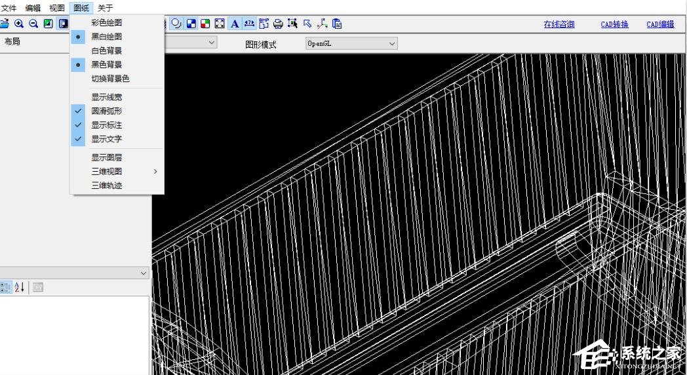687x375 pixels.
Task: Click the measure dimension ruler icon
Action: point(249,24)
